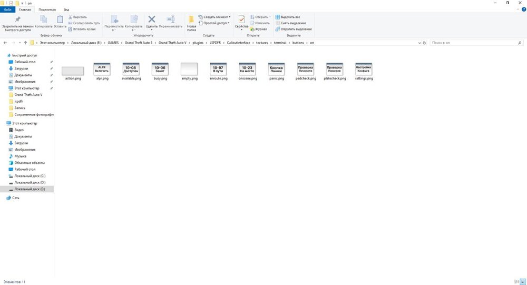Create a New folder (Новая папка)
This screenshot has height=285, width=527.
[192, 23]
